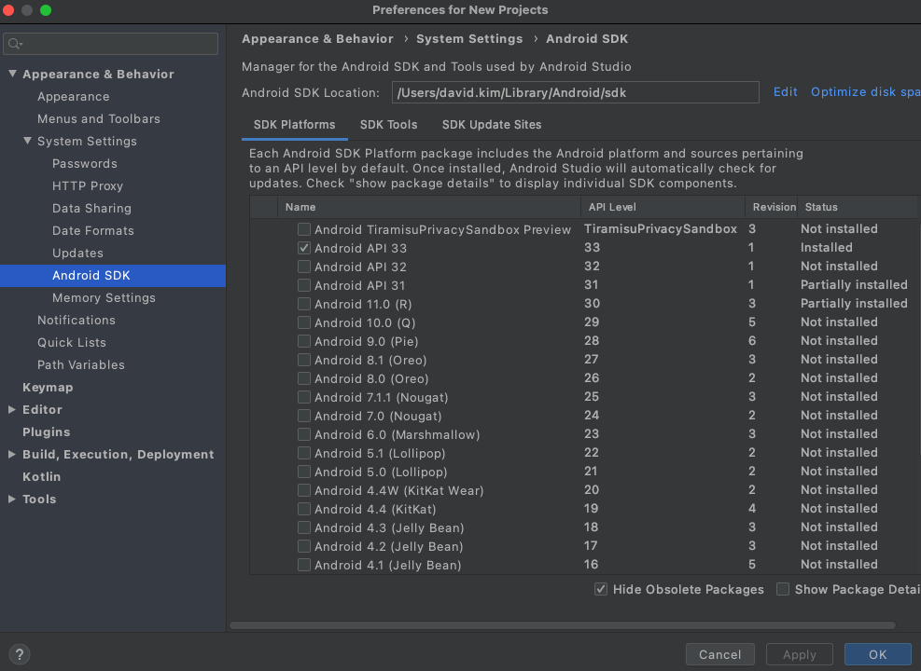Check the Android API 31 checkbox
The width and height of the screenshot is (921, 671).
303,286
